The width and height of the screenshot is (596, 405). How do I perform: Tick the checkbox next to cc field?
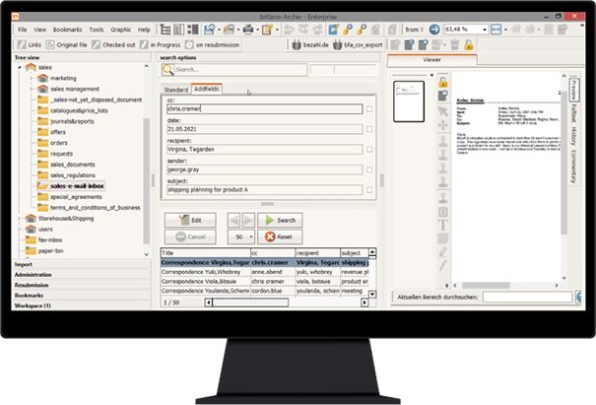coord(369,109)
